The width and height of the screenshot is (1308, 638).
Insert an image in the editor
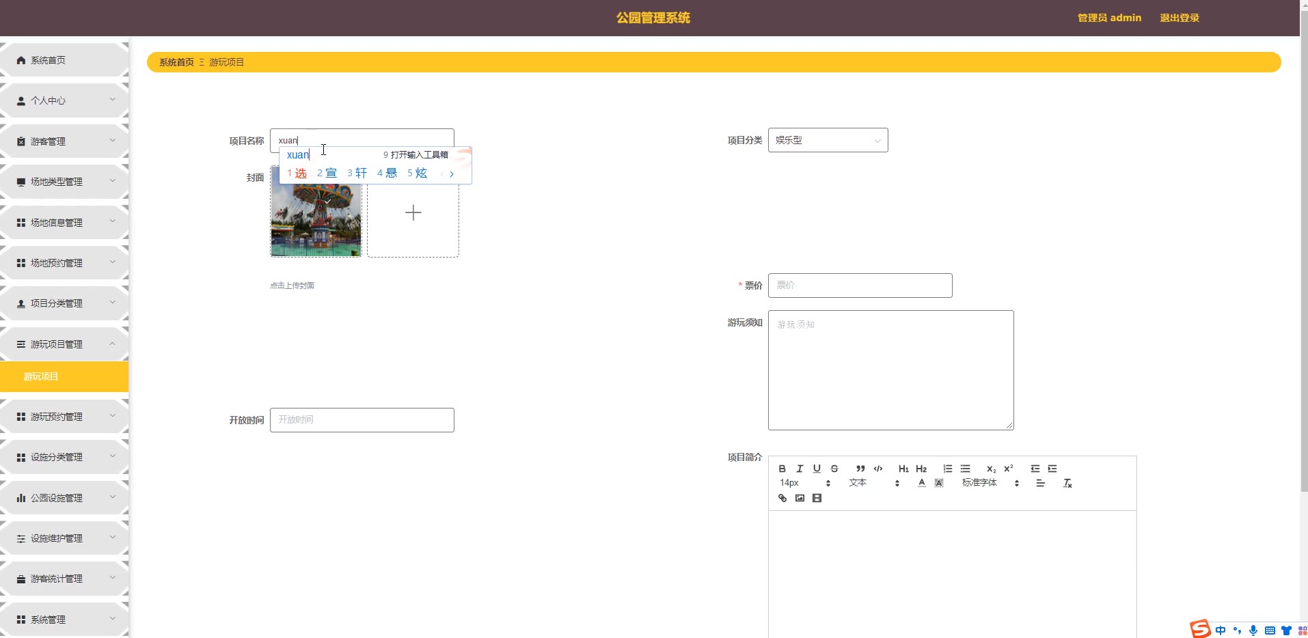point(800,498)
